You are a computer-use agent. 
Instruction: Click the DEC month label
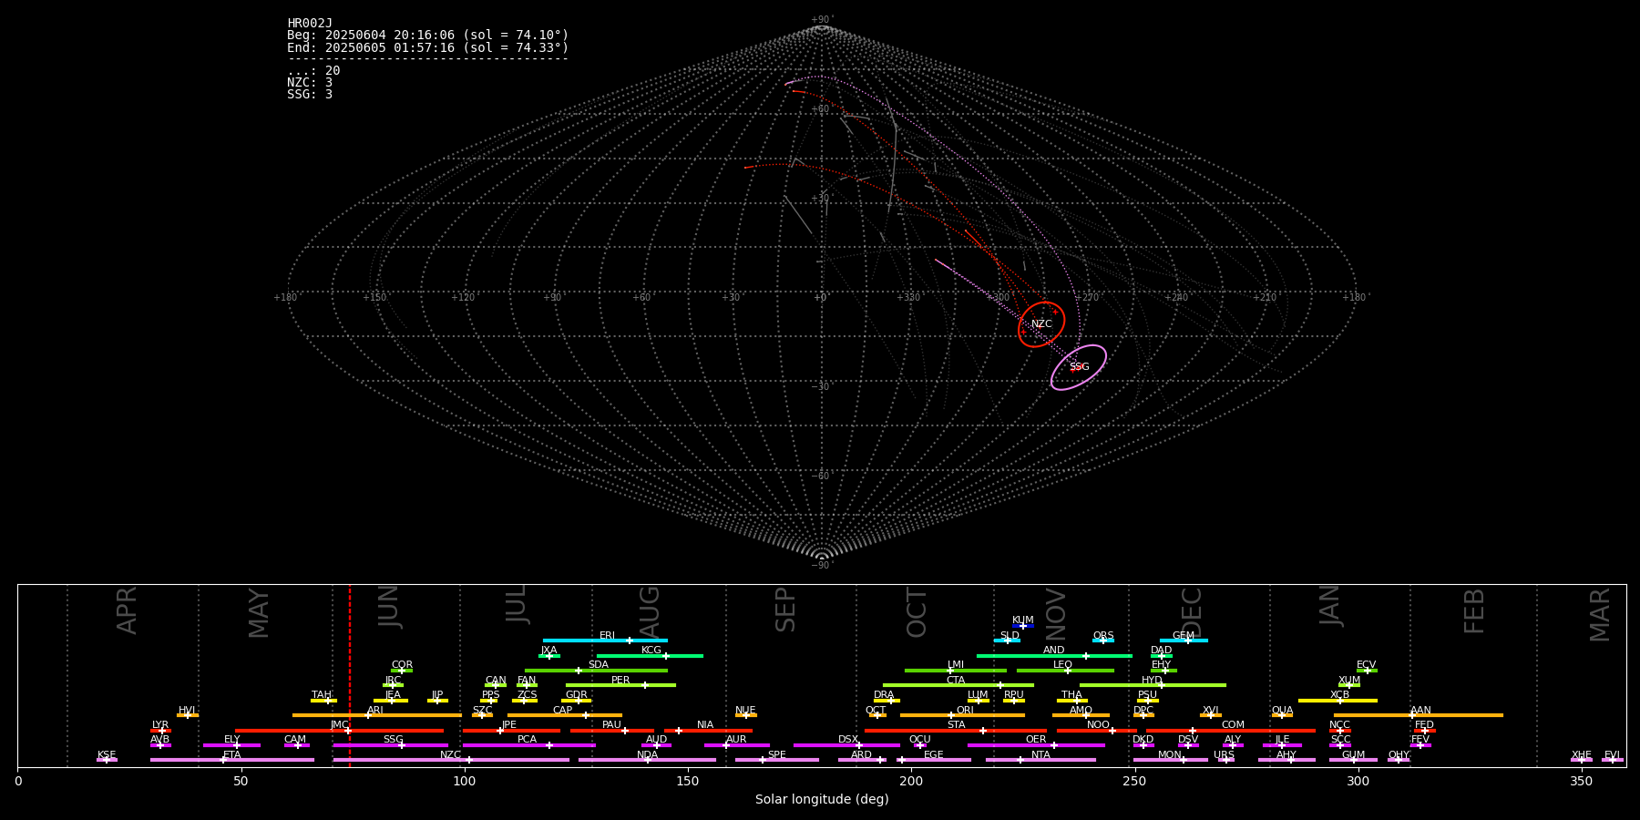click(x=1192, y=610)
